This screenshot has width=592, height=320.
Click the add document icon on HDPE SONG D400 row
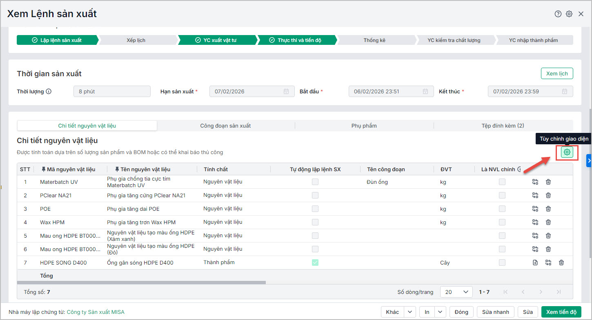[x=535, y=263]
